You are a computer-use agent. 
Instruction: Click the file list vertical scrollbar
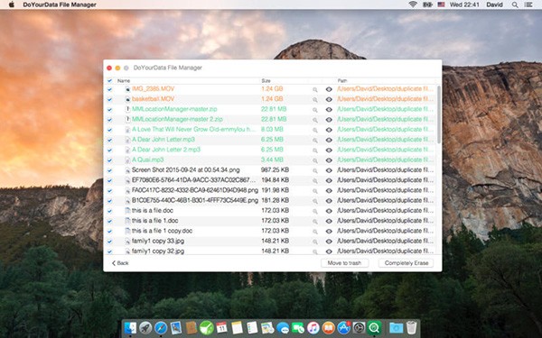click(x=439, y=114)
